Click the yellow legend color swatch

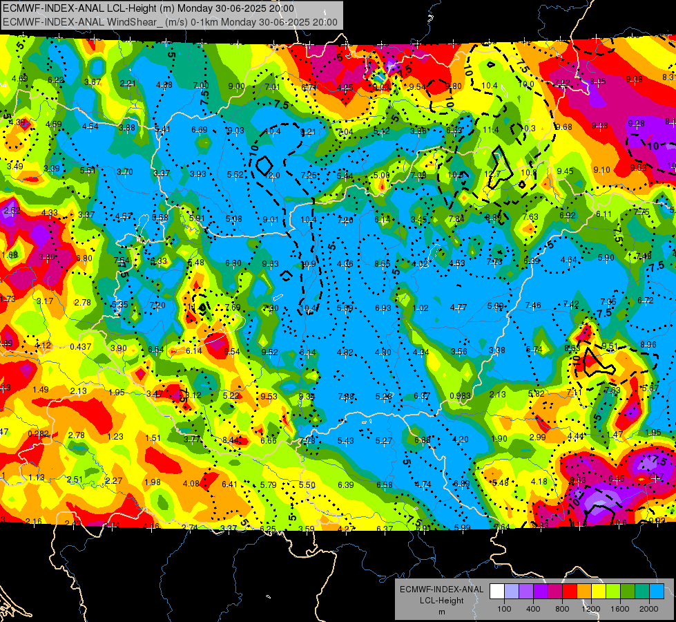(x=599, y=592)
